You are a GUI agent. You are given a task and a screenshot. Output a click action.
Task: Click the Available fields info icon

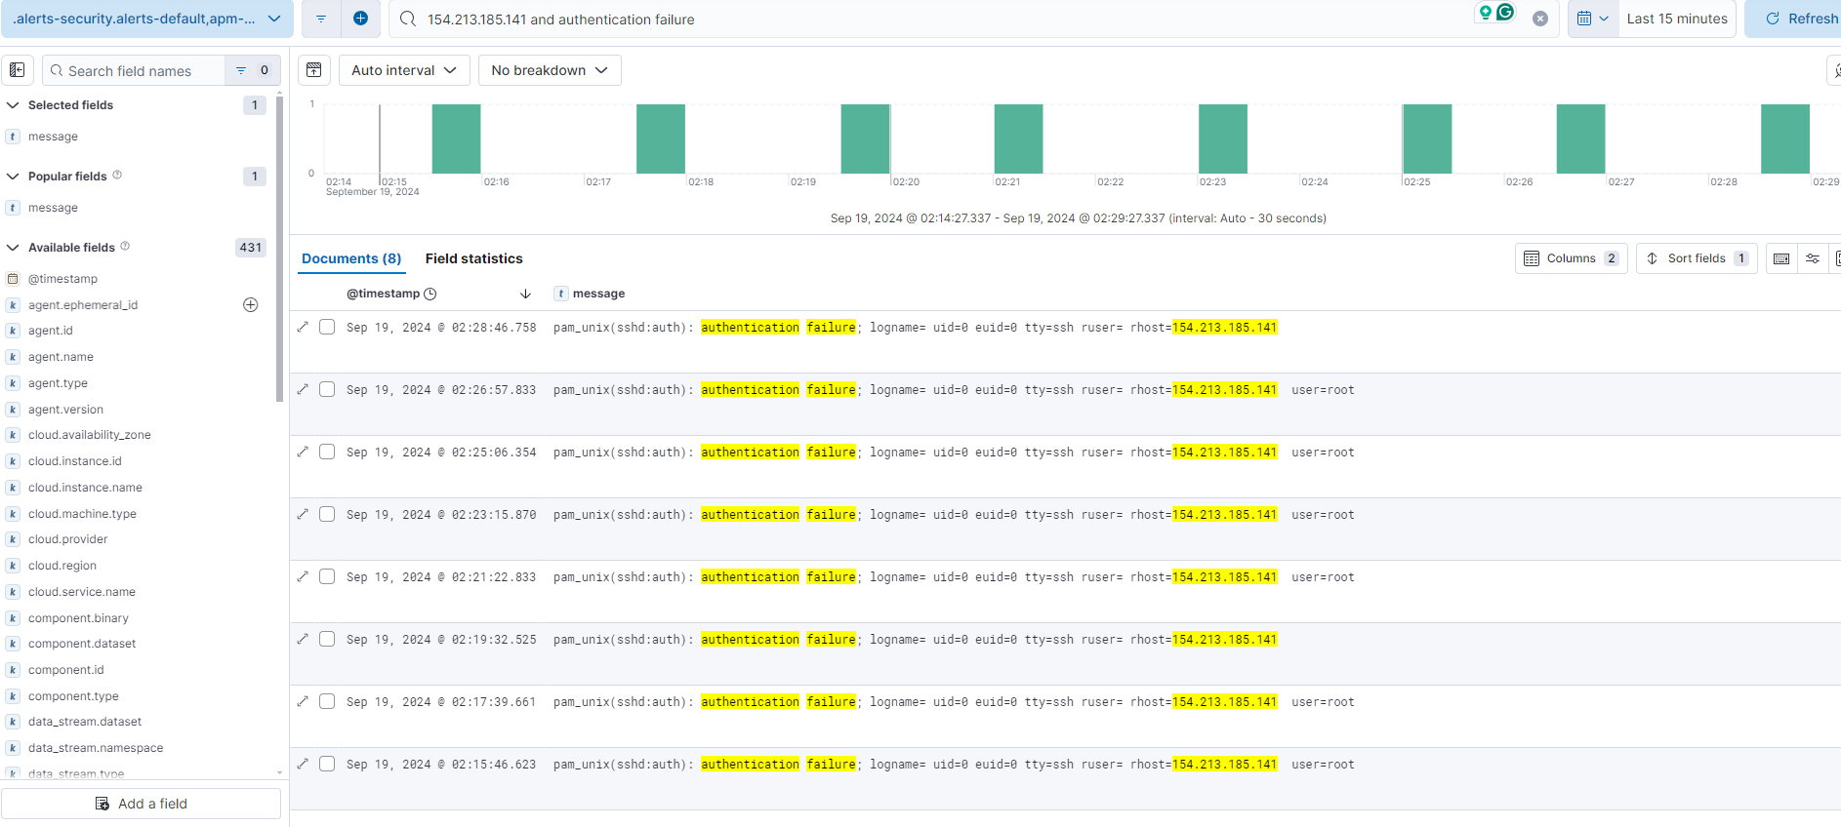click(x=125, y=247)
